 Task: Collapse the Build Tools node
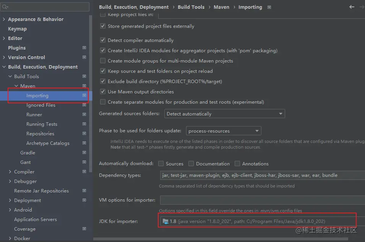pyautogui.click(x=10, y=76)
